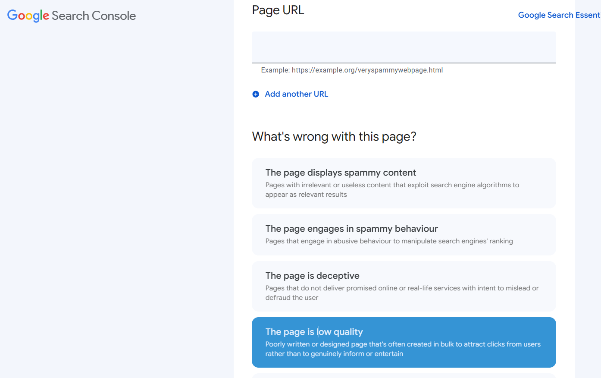This screenshot has width=601, height=378.
Task: Click the colorful Google wordmark
Action: click(28, 16)
